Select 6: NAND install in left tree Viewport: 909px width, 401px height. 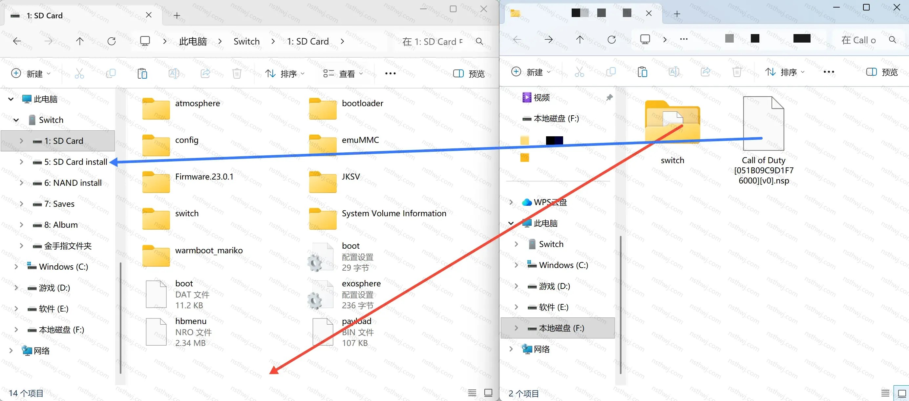[73, 182]
